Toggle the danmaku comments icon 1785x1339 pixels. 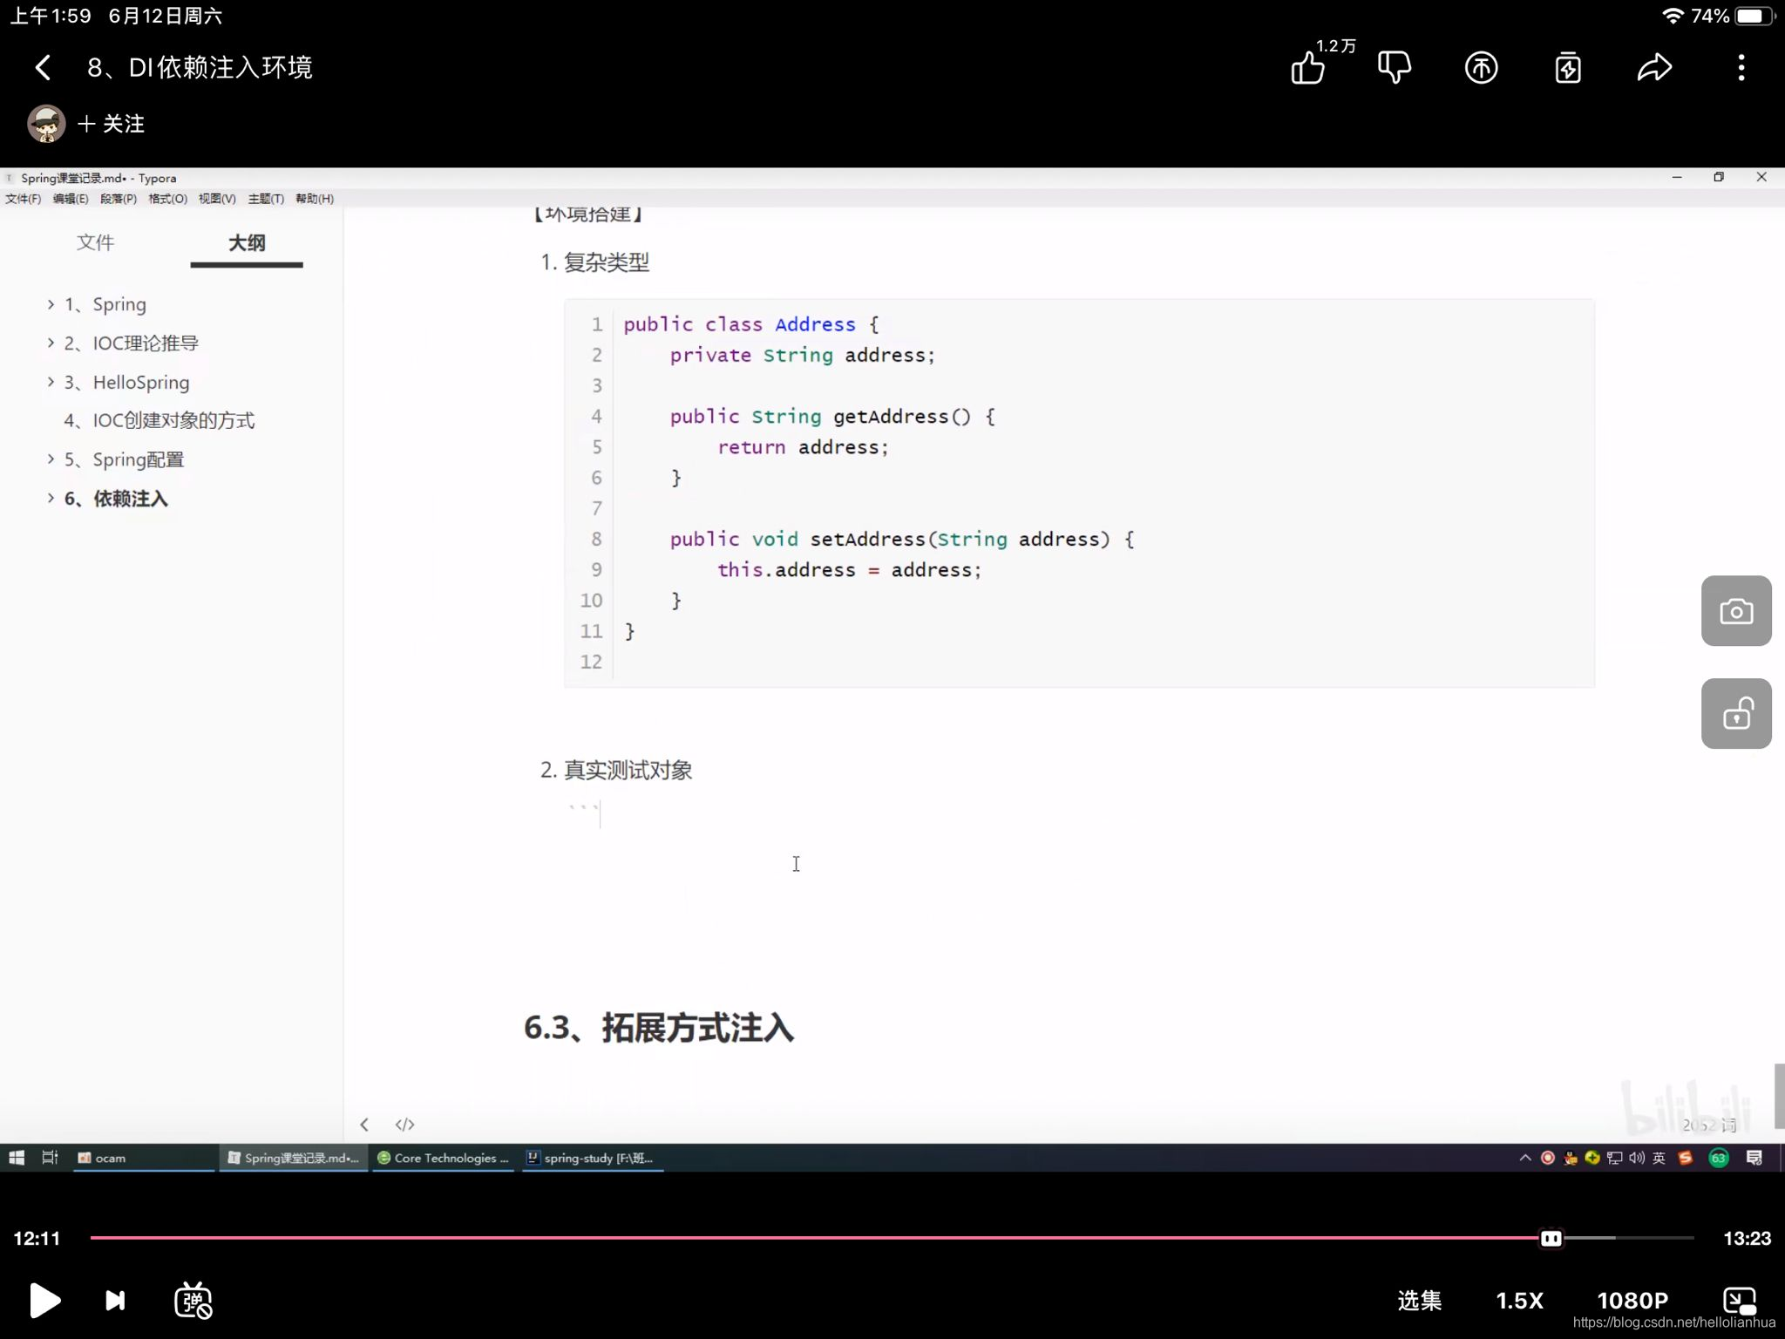[x=193, y=1301]
